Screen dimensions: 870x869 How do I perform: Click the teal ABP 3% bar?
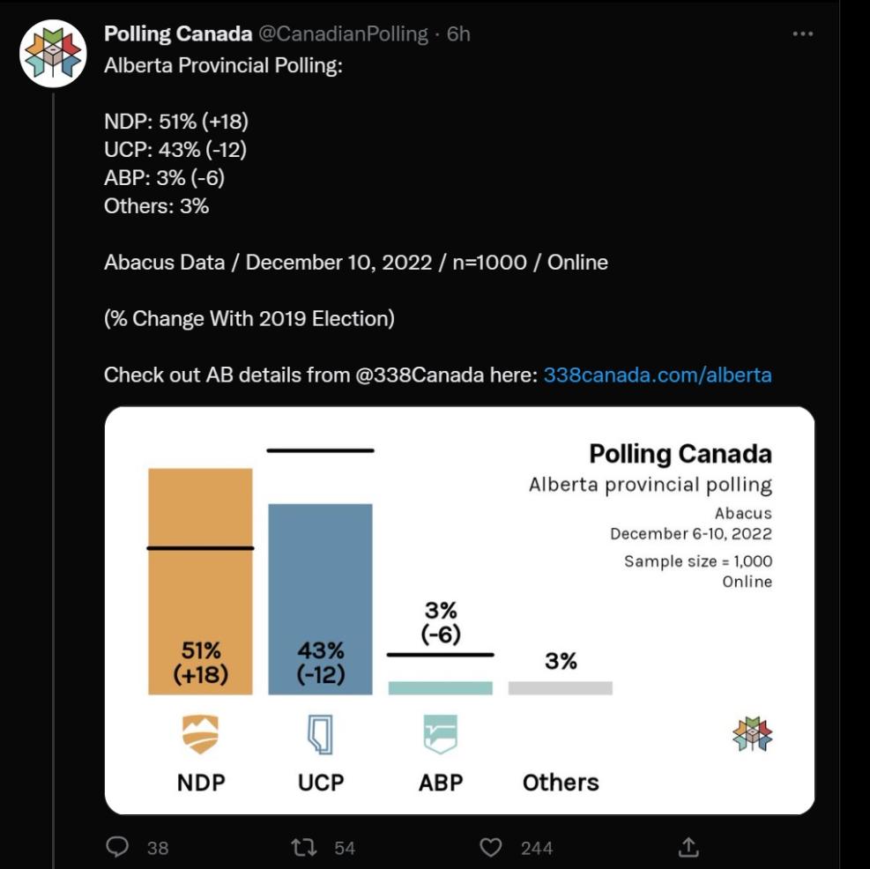click(440, 688)
